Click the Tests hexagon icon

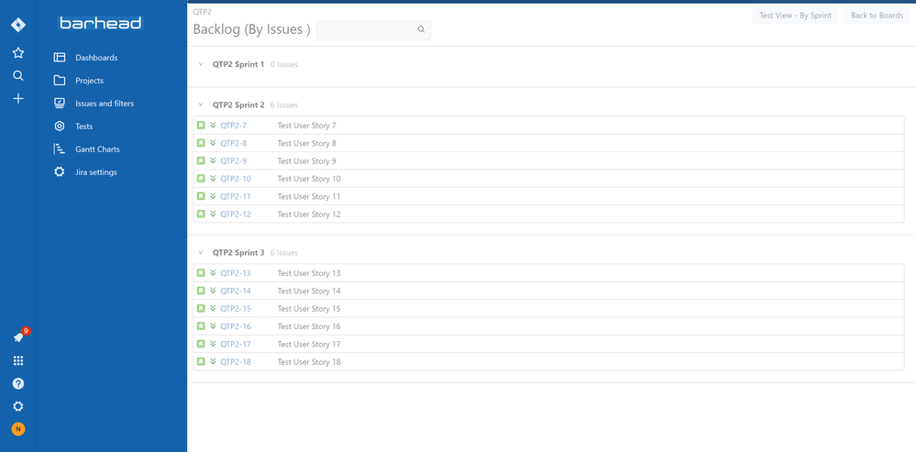click(x=59, y=127)
